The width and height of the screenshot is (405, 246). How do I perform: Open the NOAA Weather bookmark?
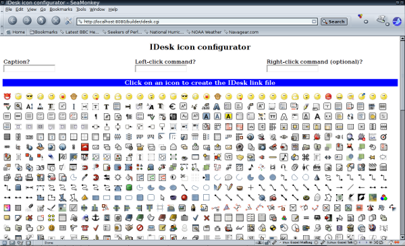click(204, 32)
